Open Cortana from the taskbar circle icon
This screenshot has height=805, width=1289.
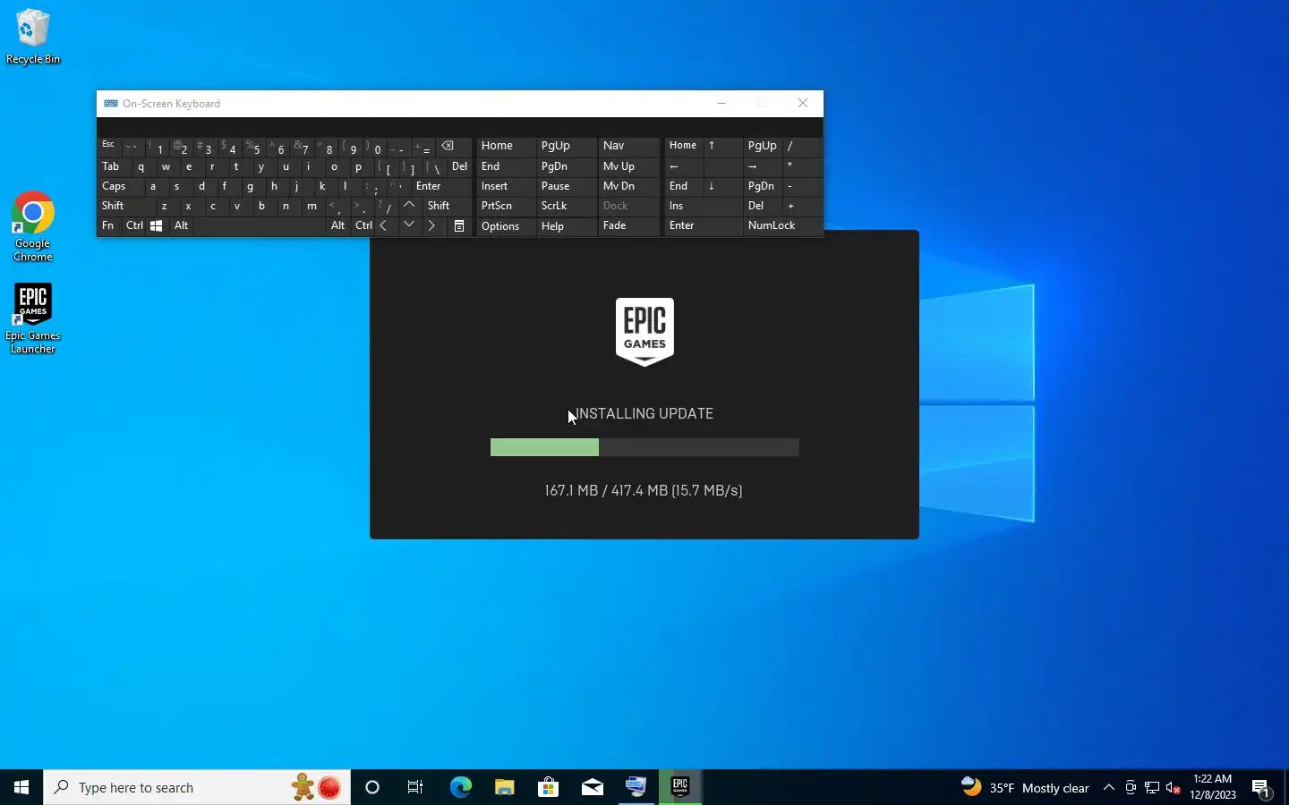372,787
